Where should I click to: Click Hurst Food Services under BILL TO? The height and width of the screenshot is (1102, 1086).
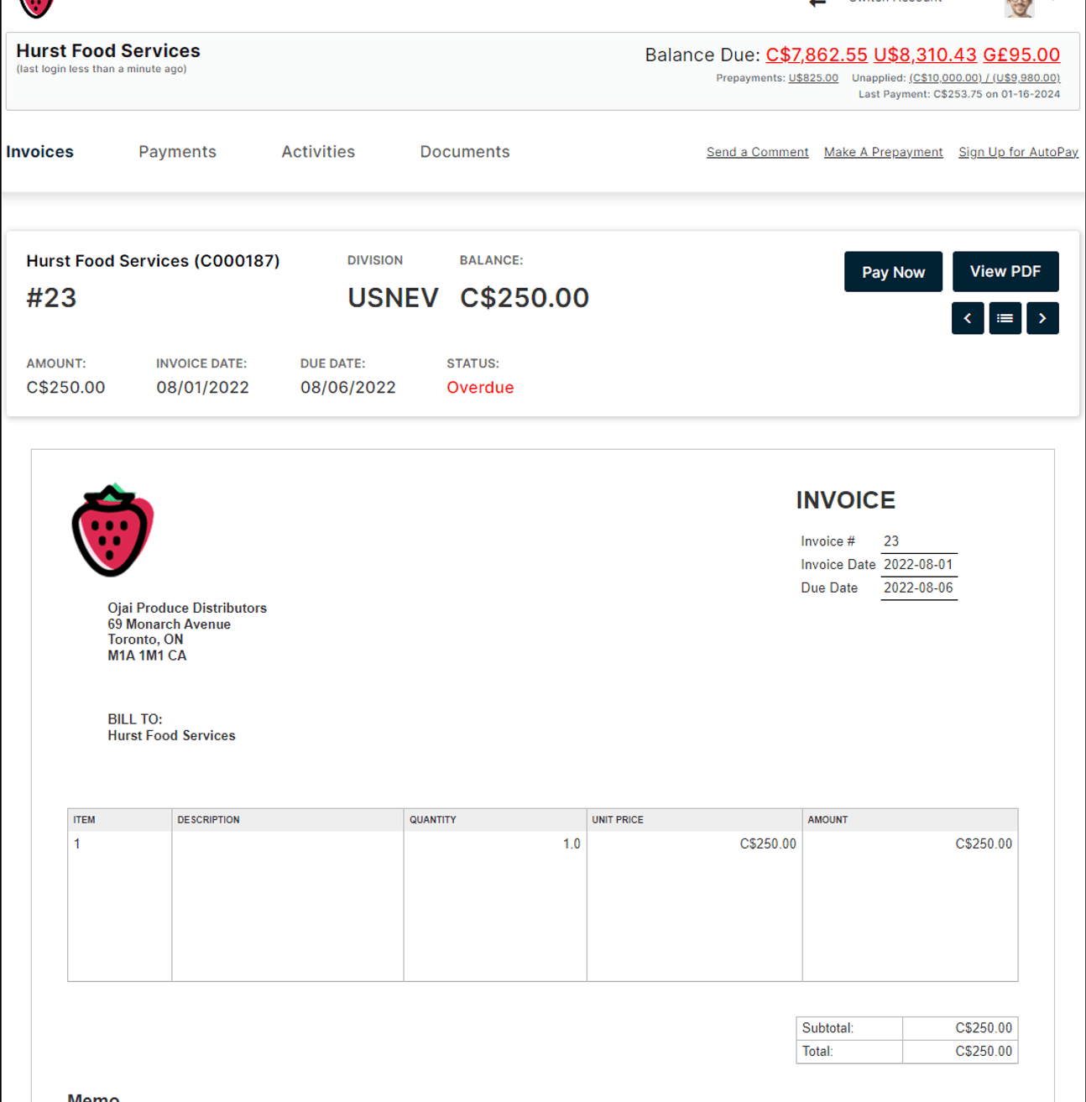pyautogui.click(x=171, y=735)
